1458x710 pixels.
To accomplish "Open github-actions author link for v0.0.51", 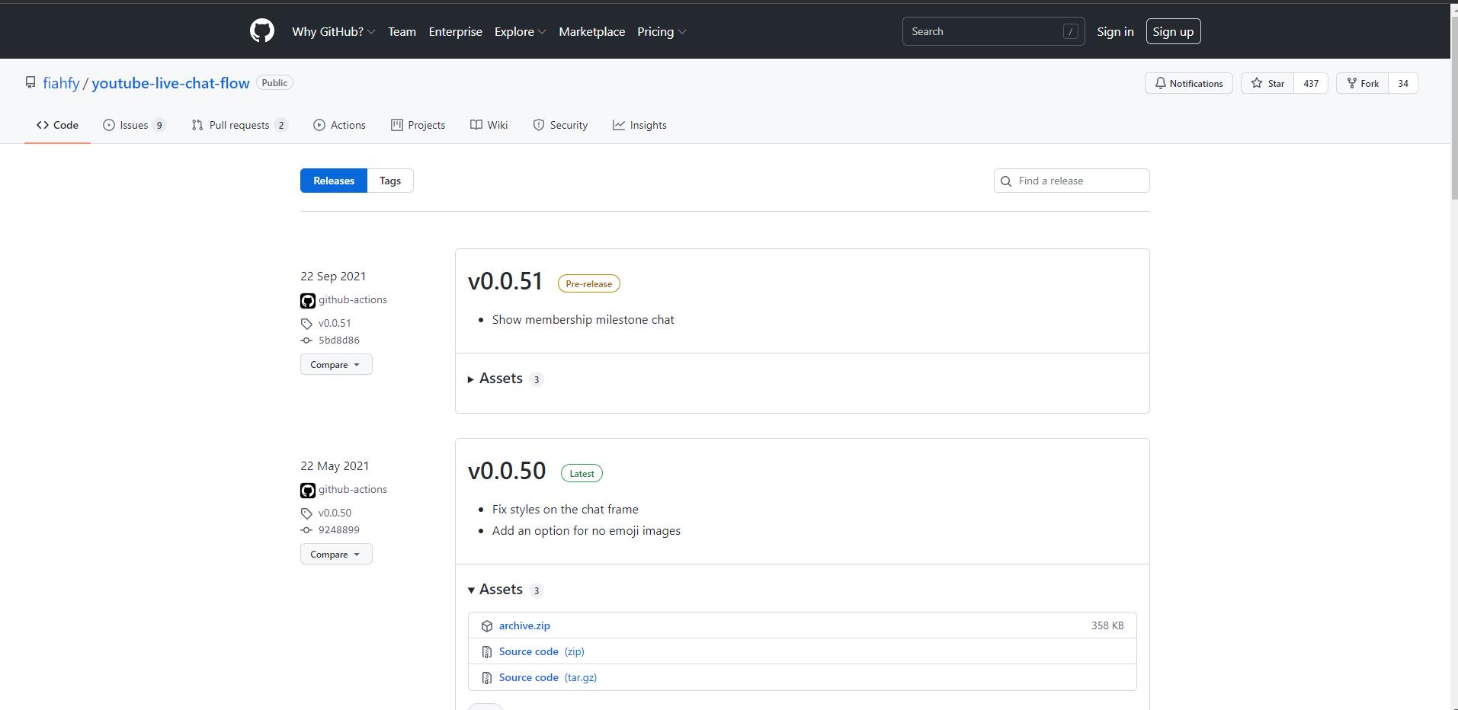I will pyautogui.click(x=353, y=299).
